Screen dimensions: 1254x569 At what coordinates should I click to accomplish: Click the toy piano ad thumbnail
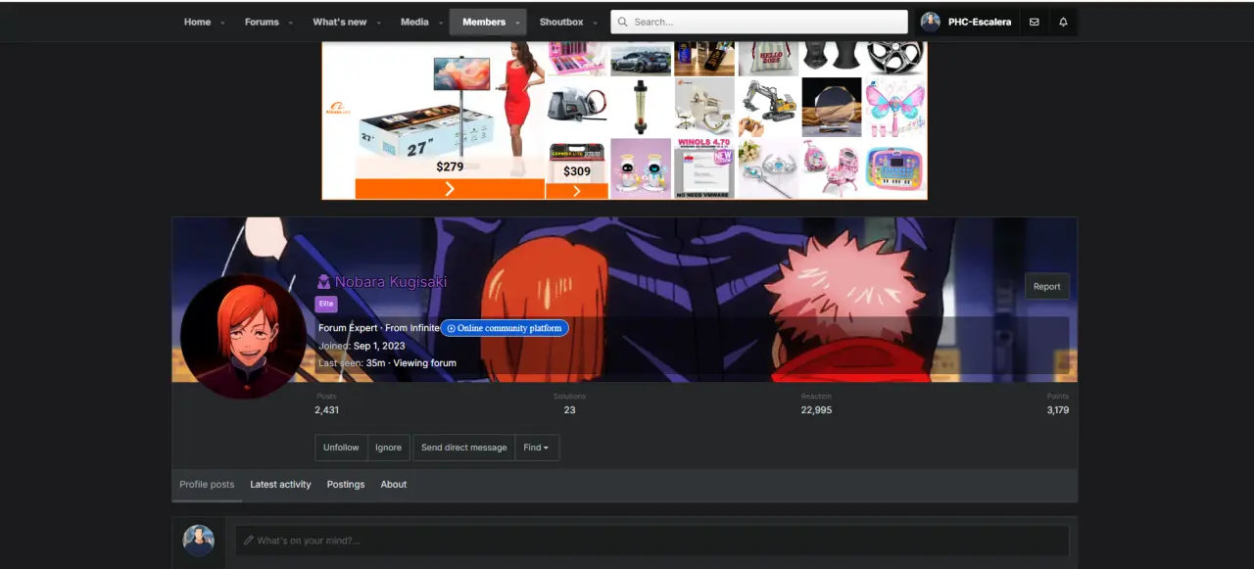(894, 167)
